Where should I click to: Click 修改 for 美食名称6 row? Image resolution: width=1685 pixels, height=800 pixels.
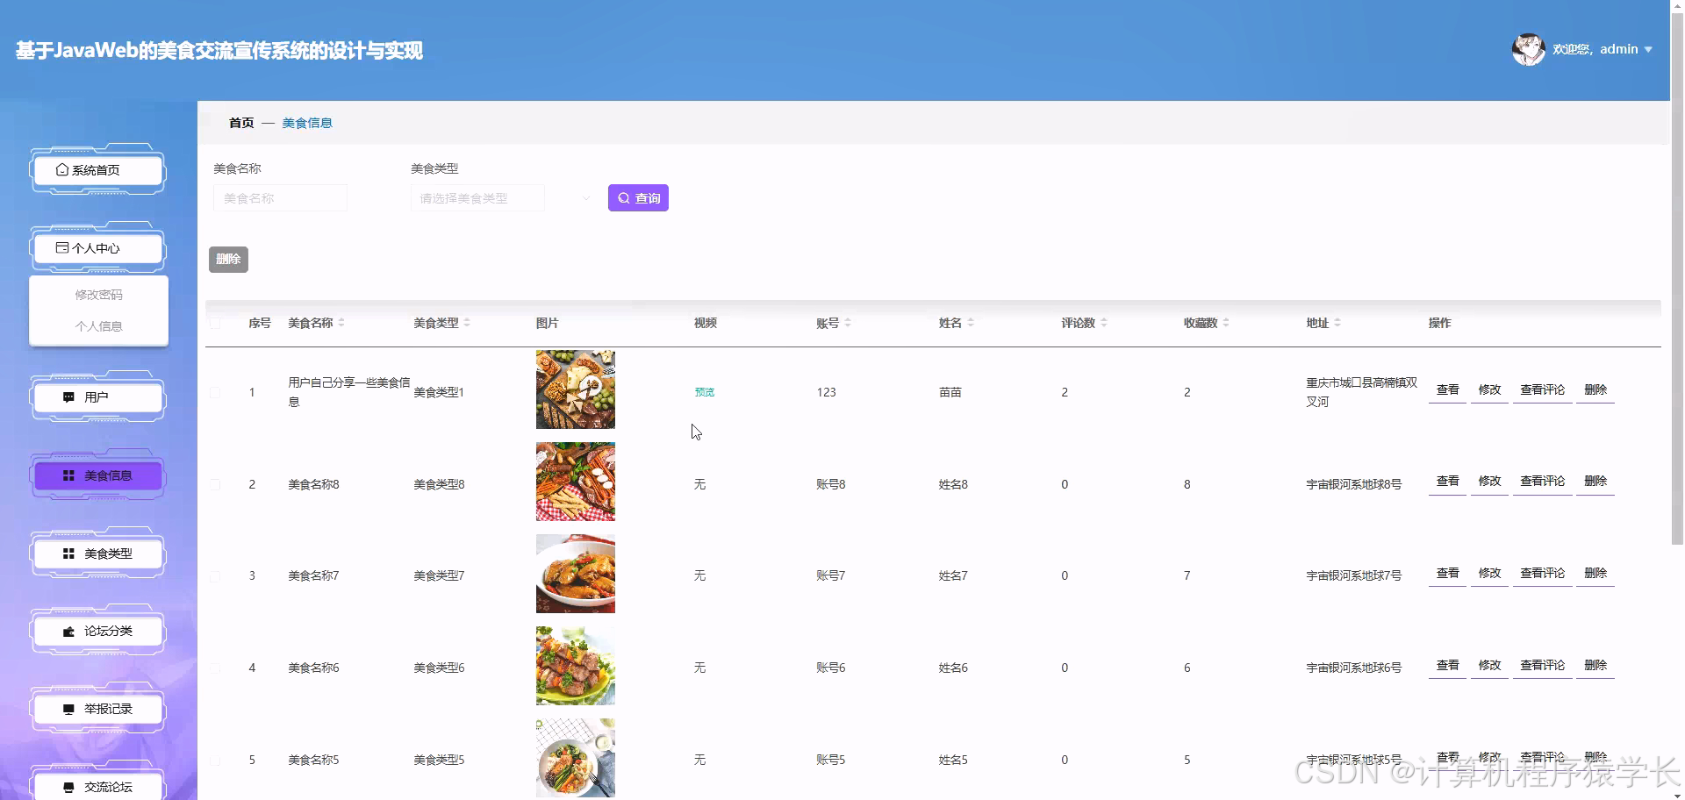[1489, 665]
